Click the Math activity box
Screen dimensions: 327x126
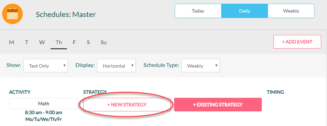44,103
